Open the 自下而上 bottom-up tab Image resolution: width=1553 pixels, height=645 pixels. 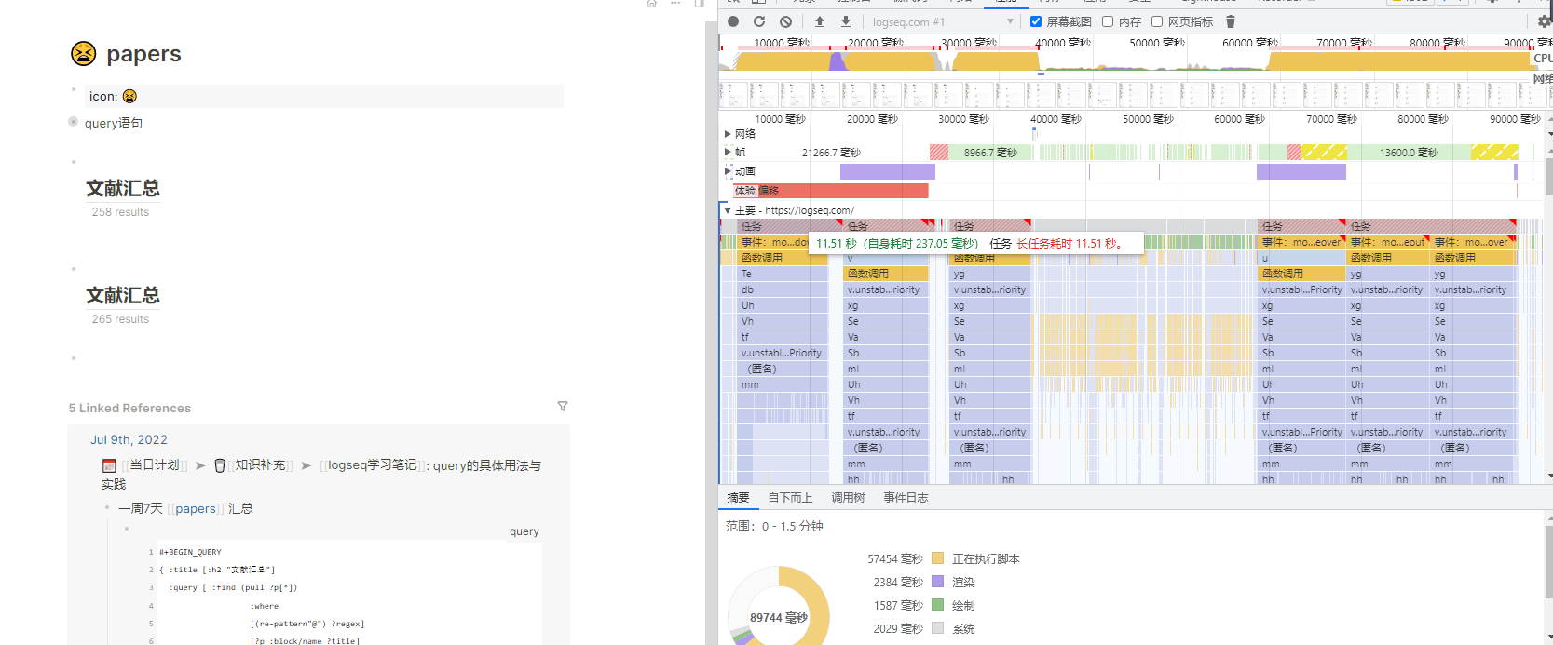(790, 498)
